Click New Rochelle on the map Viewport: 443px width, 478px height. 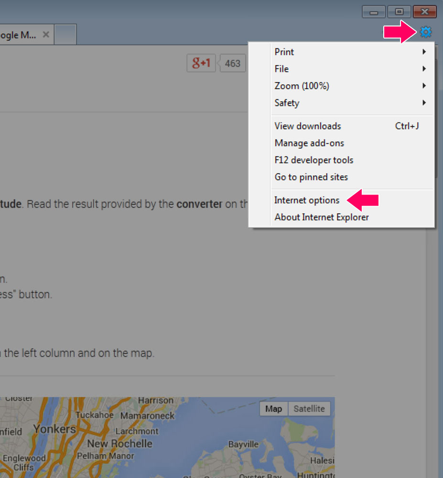120,444
